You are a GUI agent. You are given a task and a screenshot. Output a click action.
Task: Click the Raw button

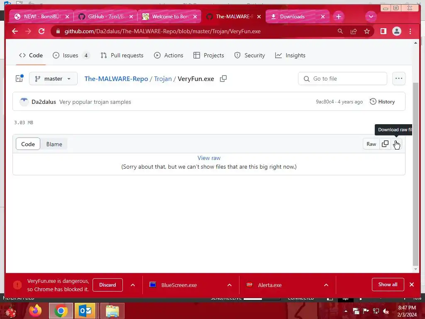(371, 144)
